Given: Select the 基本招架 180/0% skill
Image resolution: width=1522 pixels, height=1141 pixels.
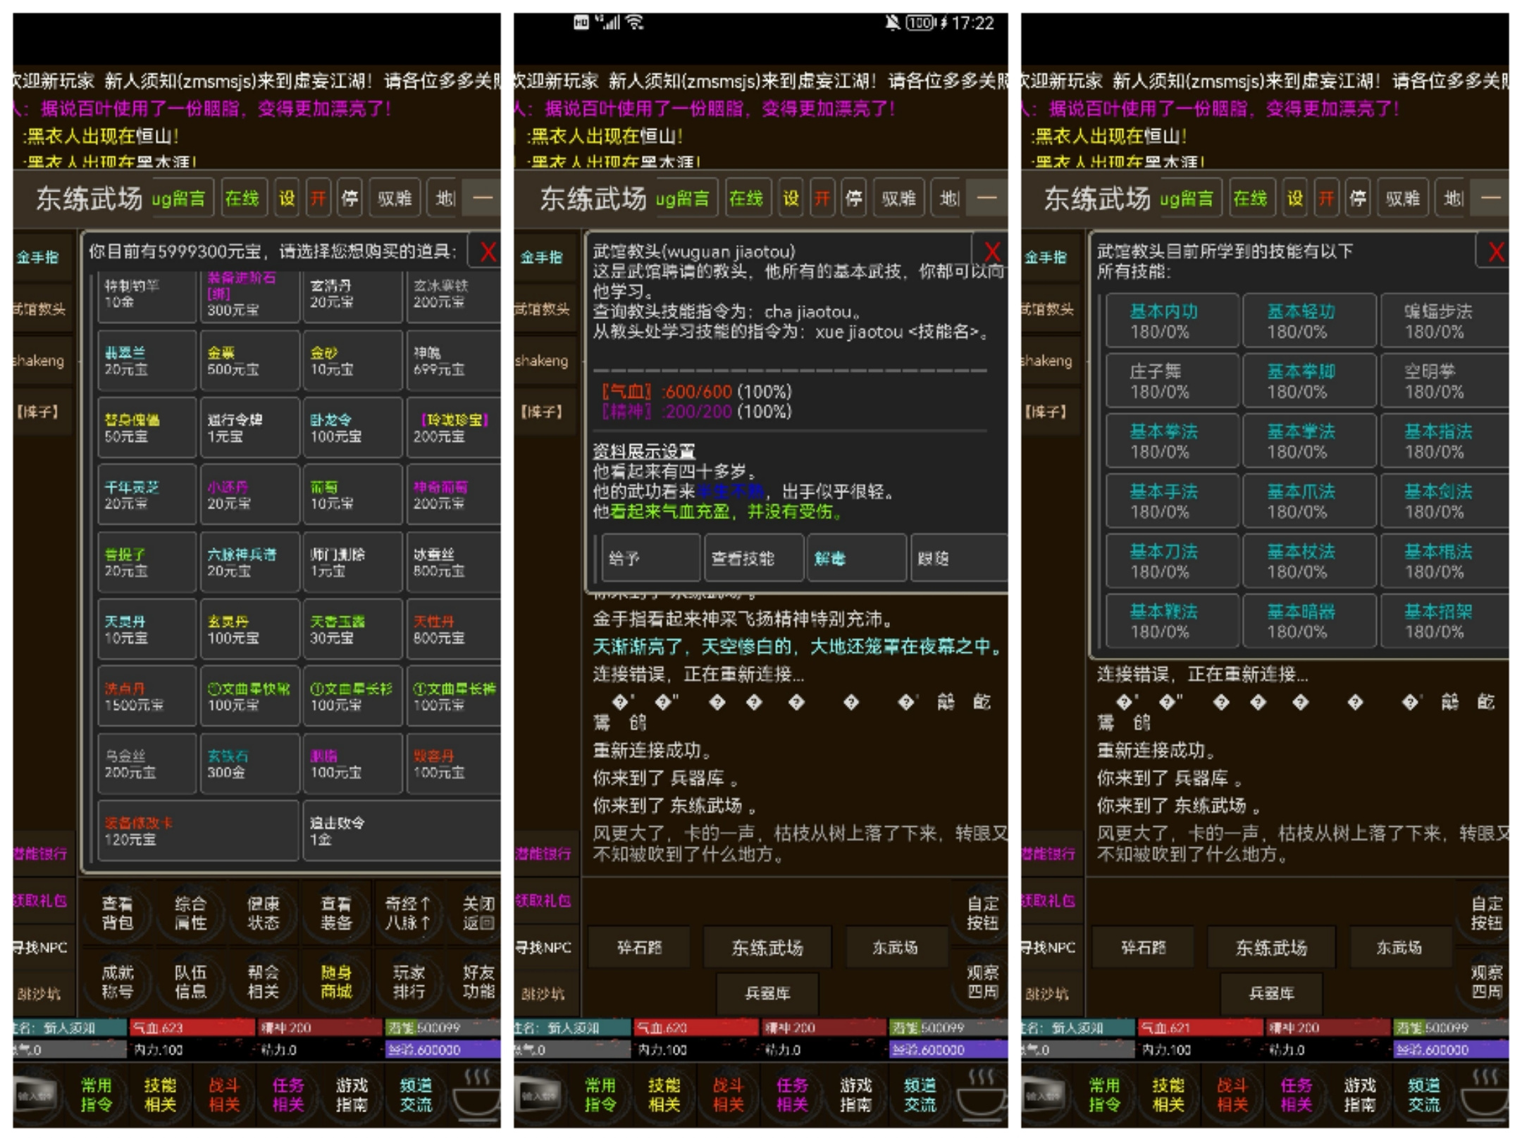Looking at the screenshot, I should coord(1444,621).
